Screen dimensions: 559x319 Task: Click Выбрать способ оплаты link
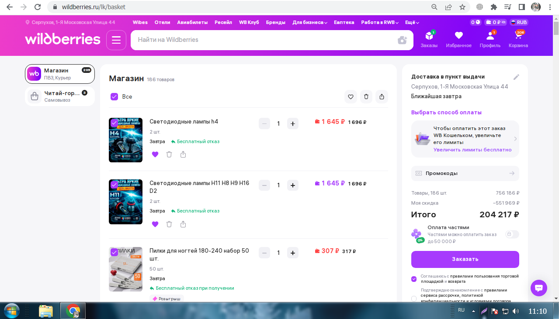coord(446,112)
